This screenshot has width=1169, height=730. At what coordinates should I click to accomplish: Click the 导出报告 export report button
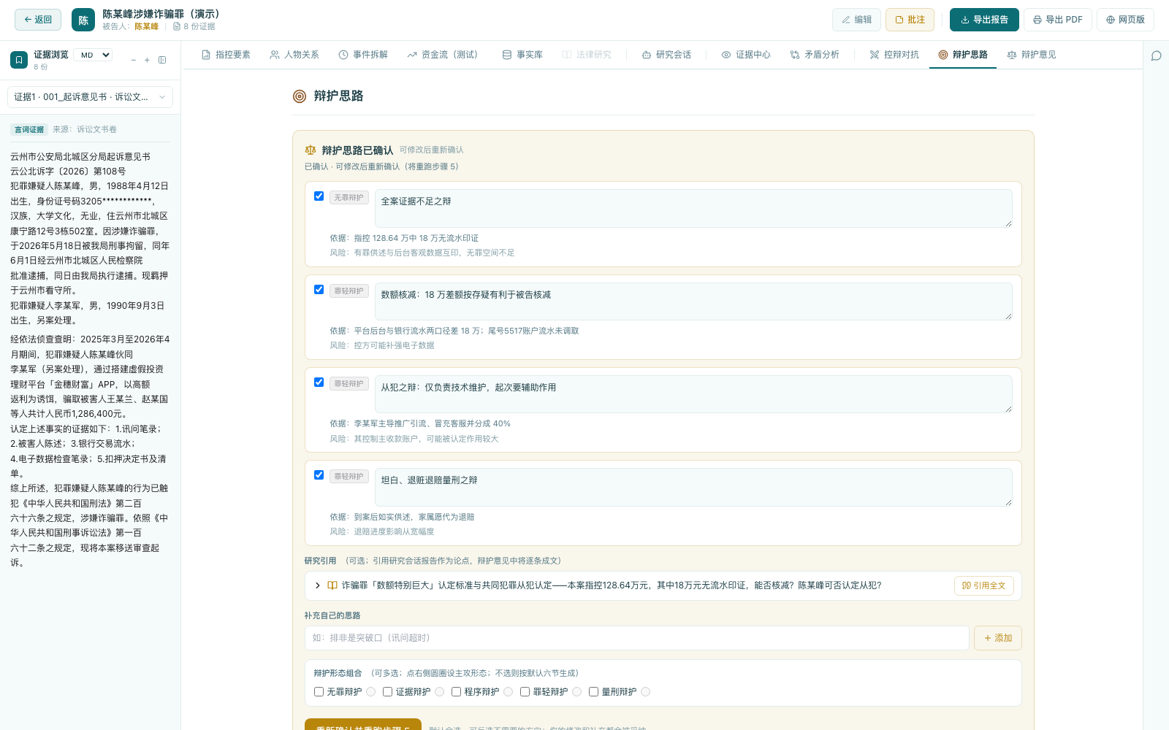click(x=984, y=20)
